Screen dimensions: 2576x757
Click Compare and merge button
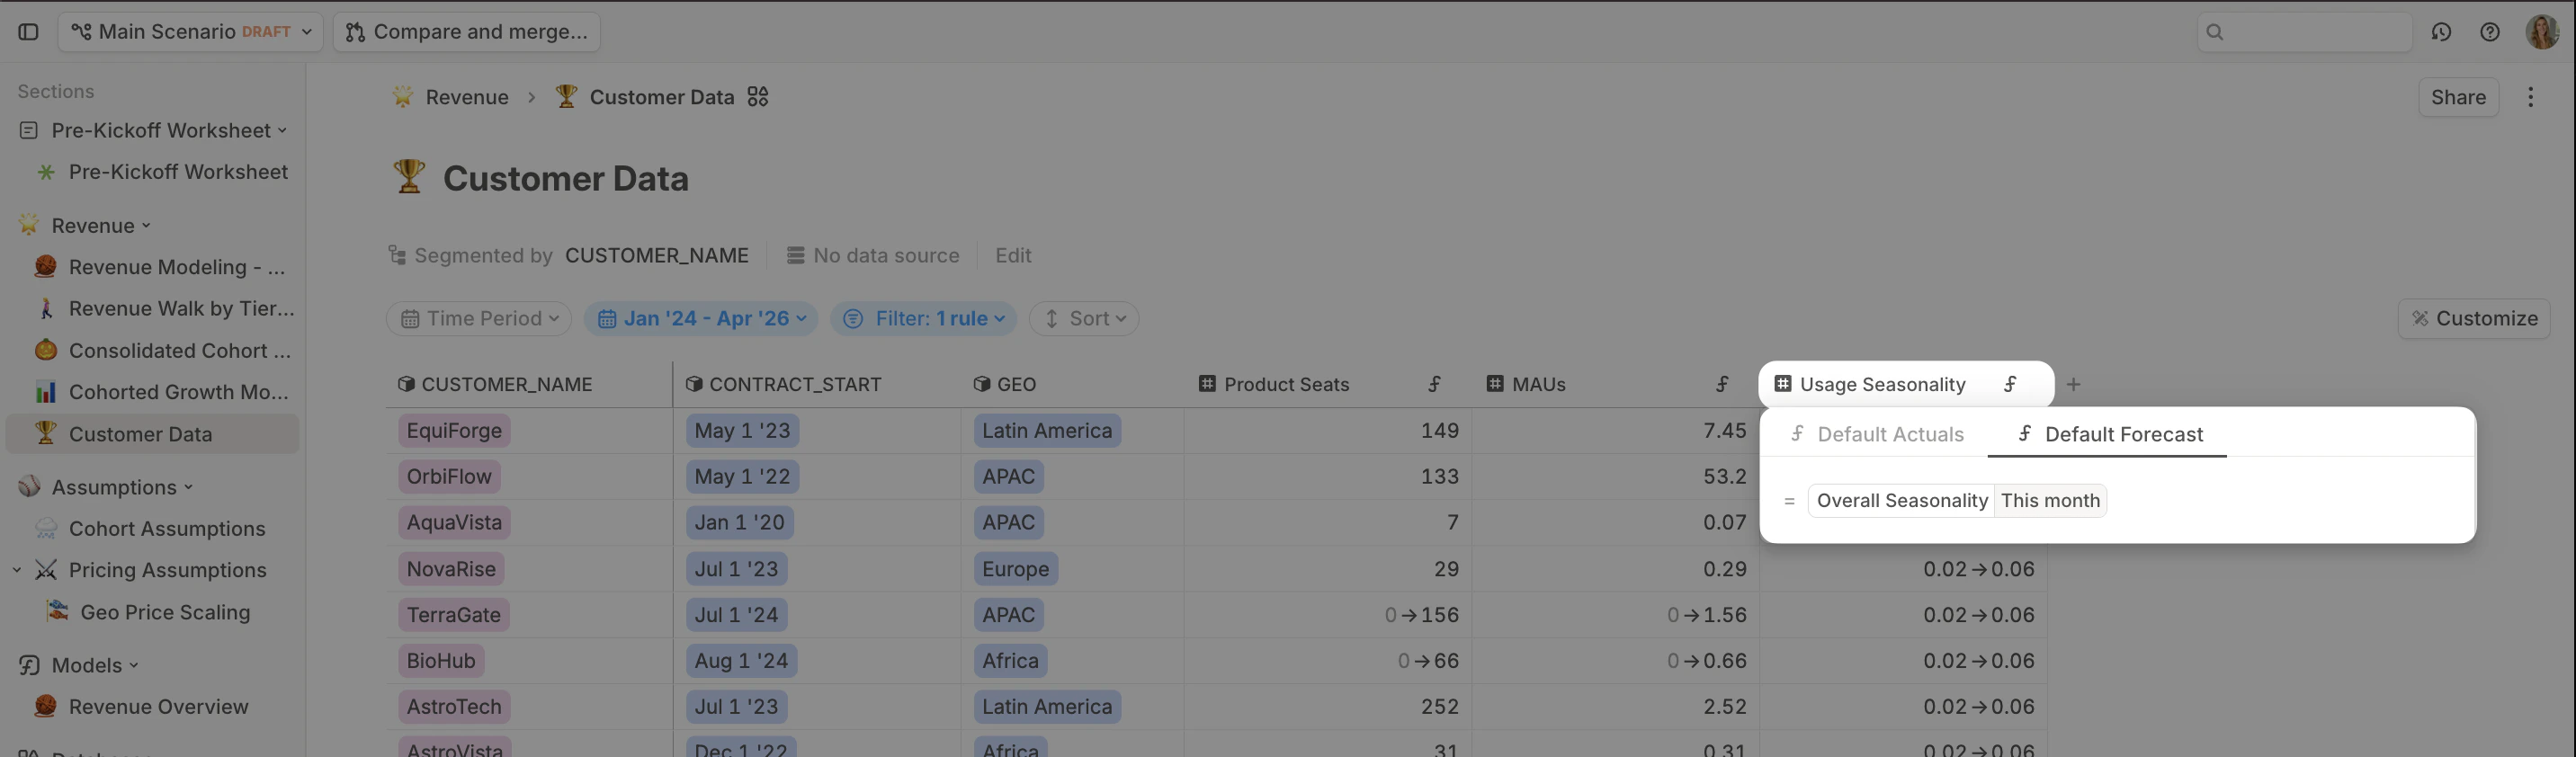(467, 32)
